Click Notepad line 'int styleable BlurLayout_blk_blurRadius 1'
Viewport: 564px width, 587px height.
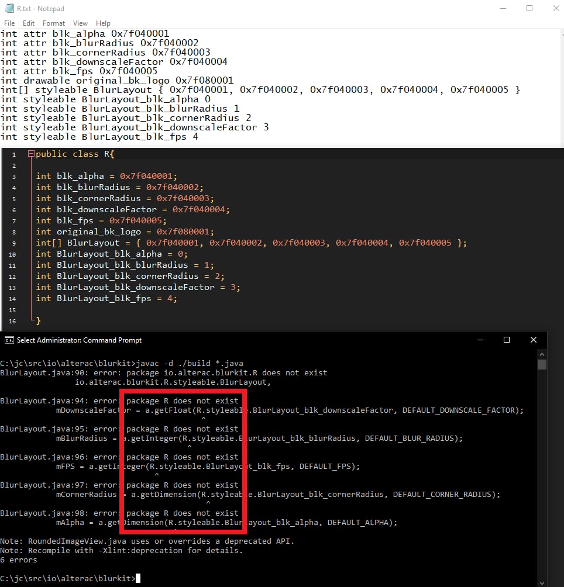pyautogui.click(x=120, y=109)
